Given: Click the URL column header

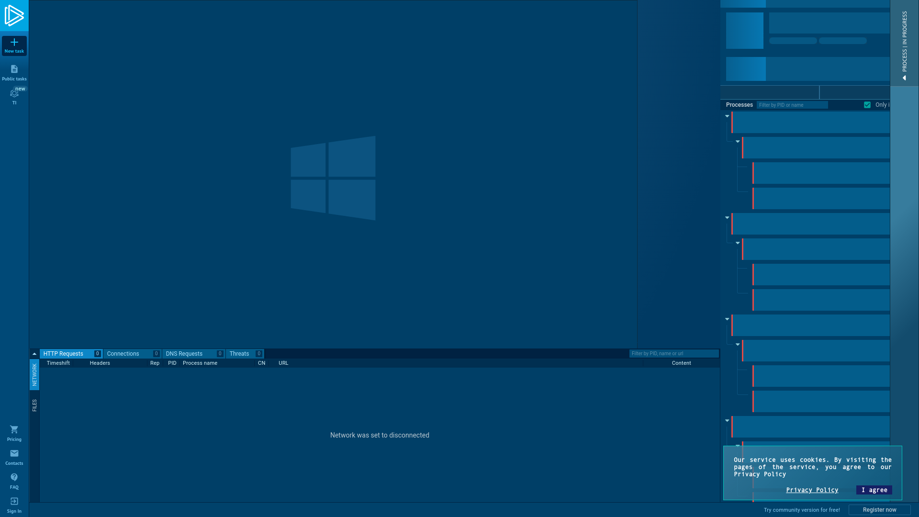Looking at the screenshot, I should (x=283, y=363).
